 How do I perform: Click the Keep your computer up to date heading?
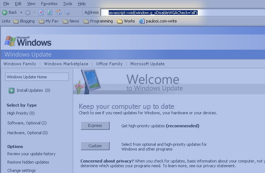click(x=127, y=107)
